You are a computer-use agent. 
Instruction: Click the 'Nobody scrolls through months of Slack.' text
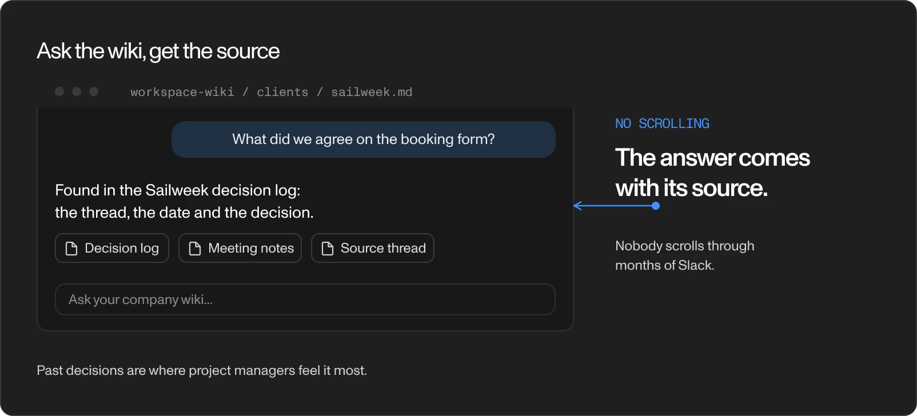pyautogui.click(x=685, y=255)
